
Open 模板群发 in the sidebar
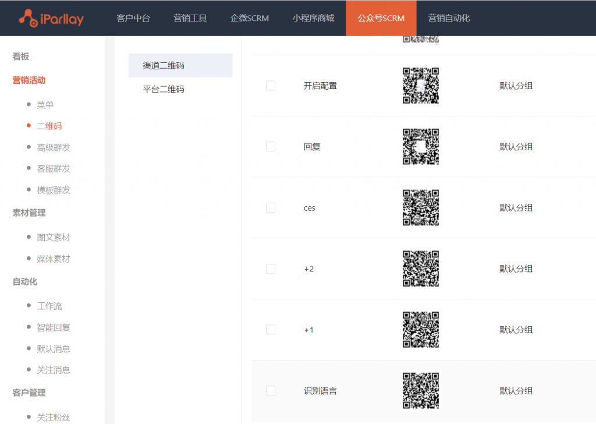(54, 190)
